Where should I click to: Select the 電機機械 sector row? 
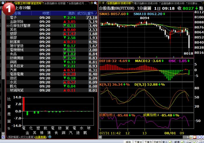point(52,50)
